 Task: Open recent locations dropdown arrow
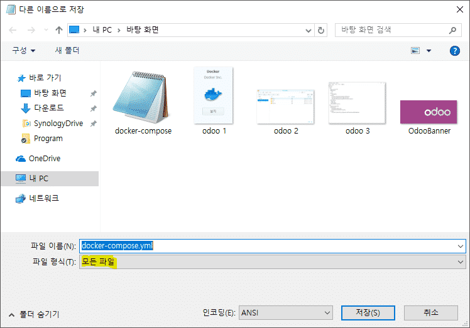coord(46,30)
